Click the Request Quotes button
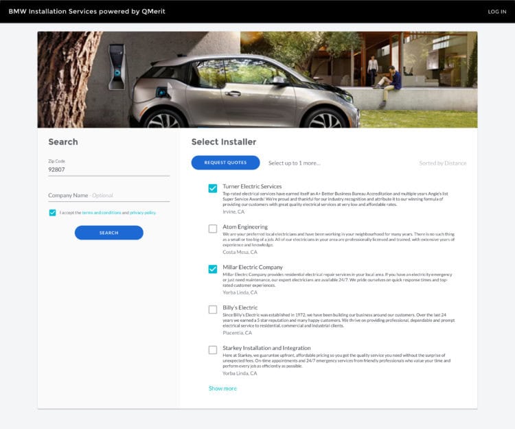The image size is (515, 429). click(x=225, y=163)
